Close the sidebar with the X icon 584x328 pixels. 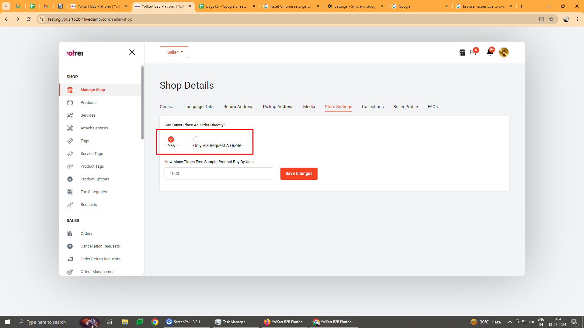click(132, 52)
